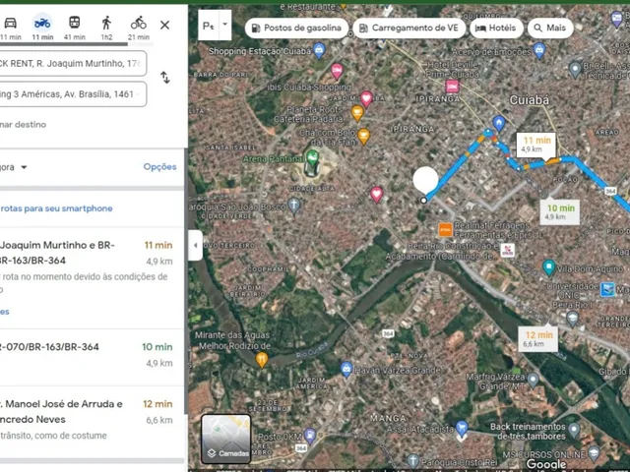This screenshot has width=630, height=472.
Task: Click the Hotel Deville Prime Cuiabá pin
Action: [x=452, y=86]
